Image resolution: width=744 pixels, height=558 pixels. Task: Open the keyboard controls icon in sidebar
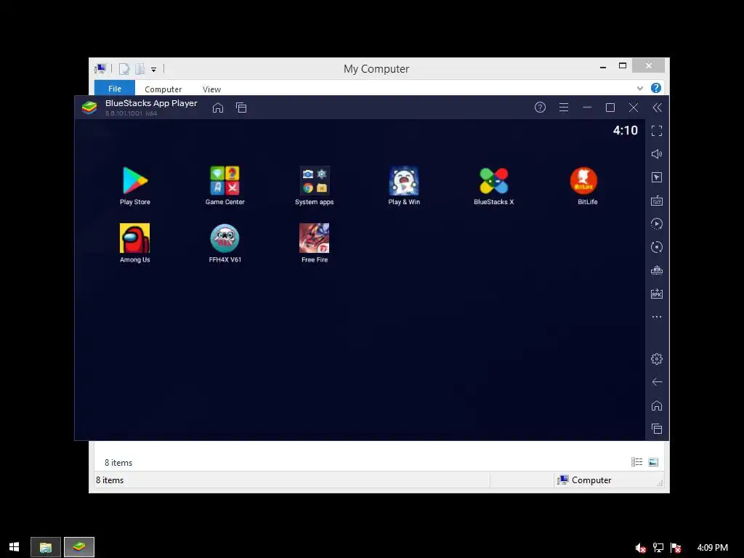[x=657, y=201]
